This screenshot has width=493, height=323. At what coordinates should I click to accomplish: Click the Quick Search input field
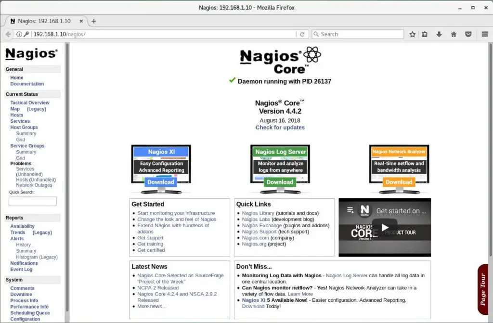coord(33,201)
